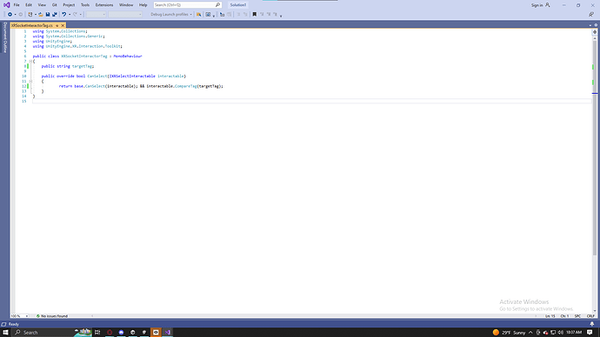Click the Visual Studio logo icon
Viewport: 600px width, 337px height.
(6, 5)
